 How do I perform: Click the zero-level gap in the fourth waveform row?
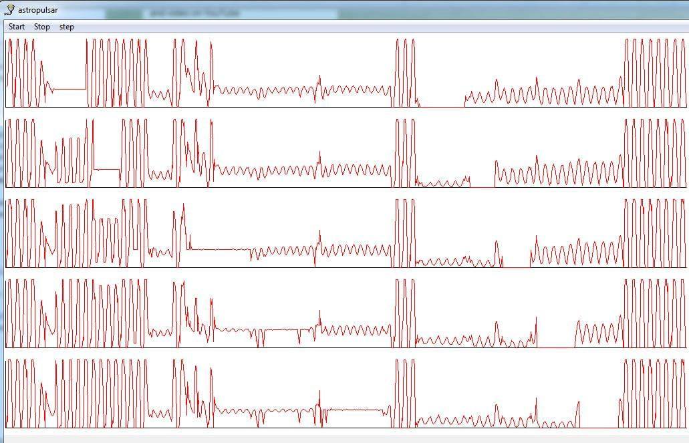coord(555,347)
